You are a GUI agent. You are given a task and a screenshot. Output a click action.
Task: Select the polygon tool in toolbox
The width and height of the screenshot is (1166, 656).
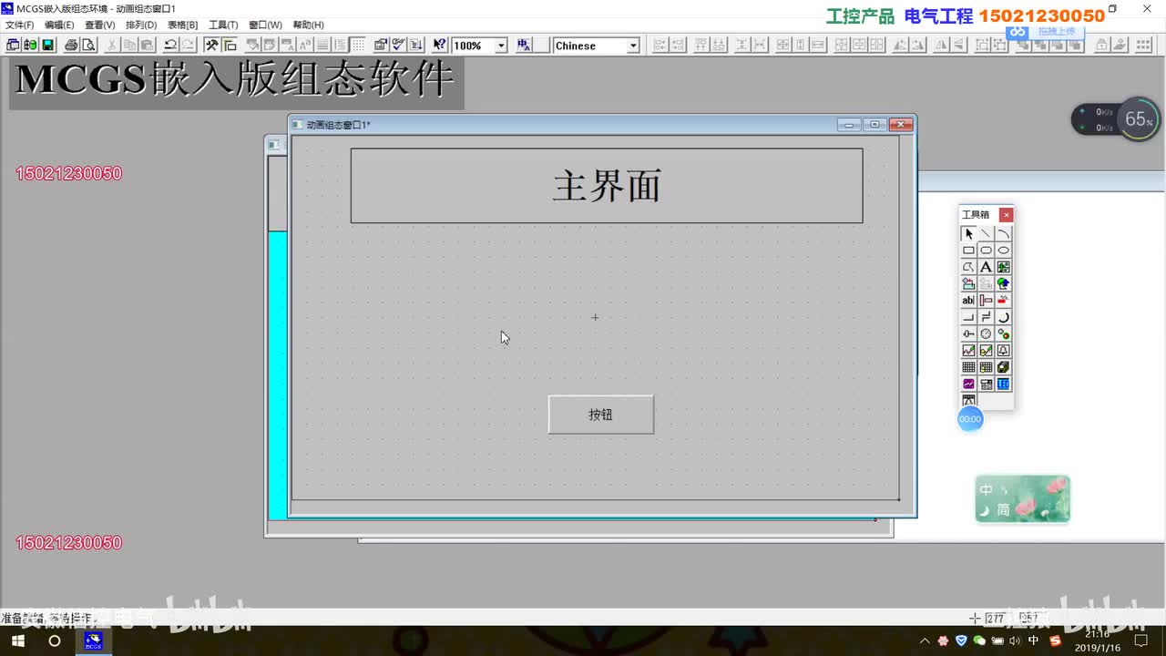968,267
